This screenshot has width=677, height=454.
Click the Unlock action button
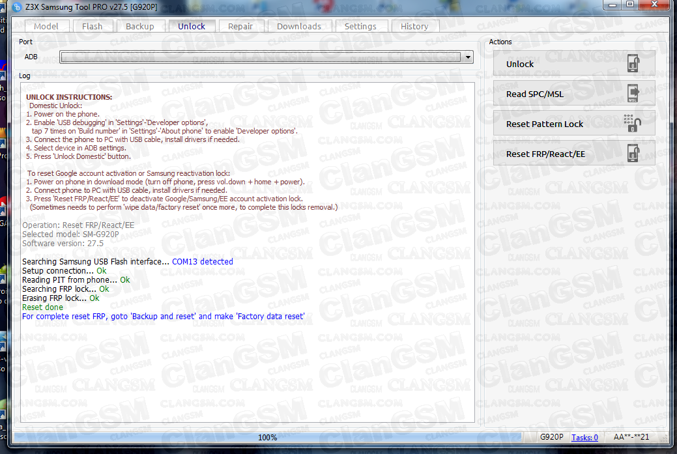pos(574,64)
